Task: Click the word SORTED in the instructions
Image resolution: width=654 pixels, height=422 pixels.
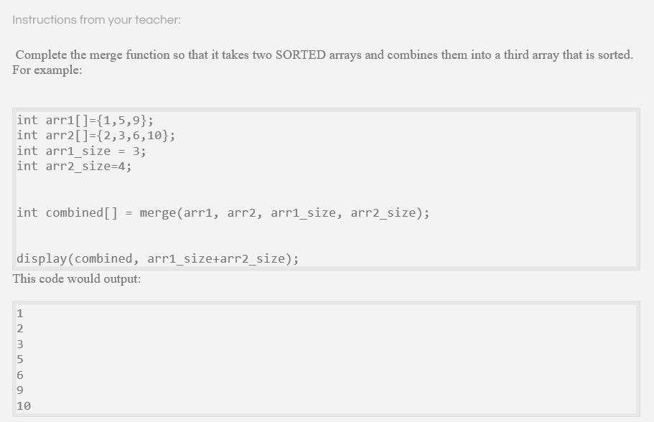Action: (x=300, y=55)
